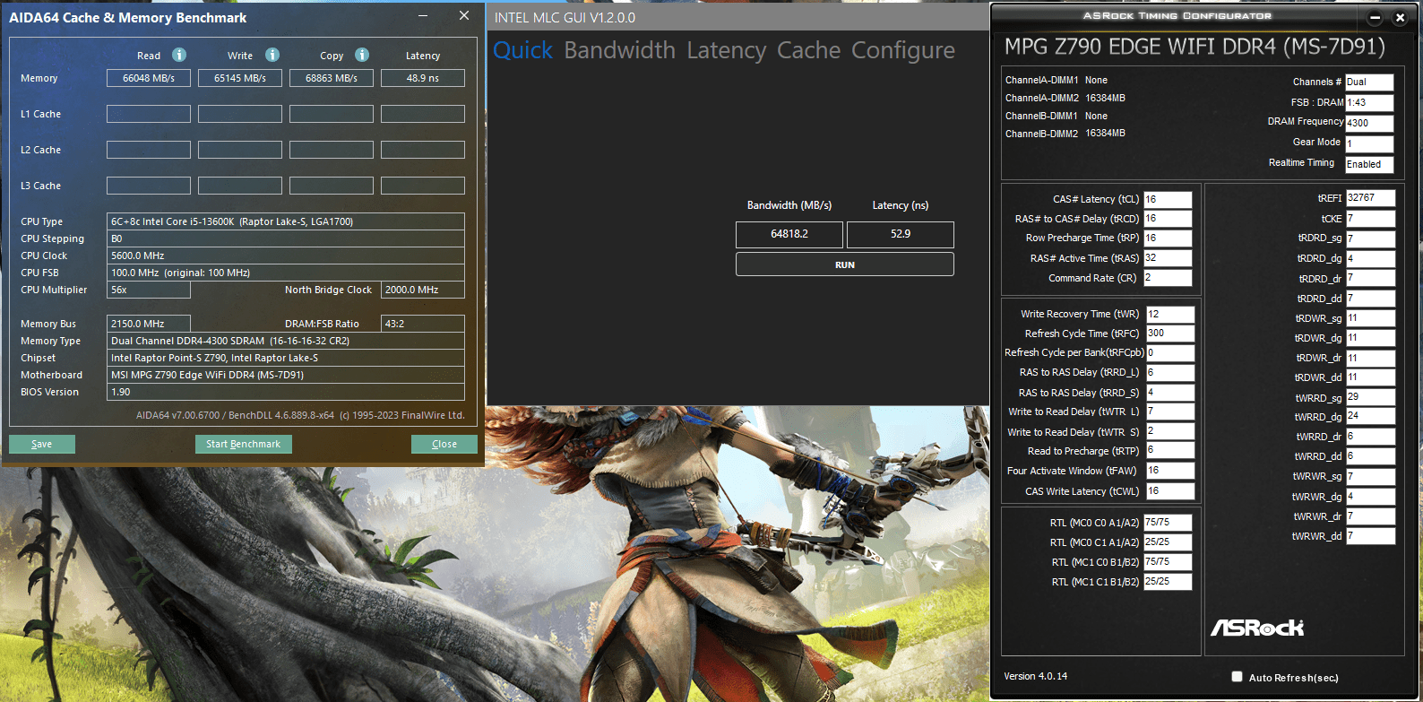
Task: Click the Memory Write 65145 MB/s field
Action: pos(240,78)
